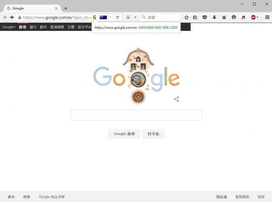
Task: Open the downloads arrow icon
Action: click(x=215, y=17)
